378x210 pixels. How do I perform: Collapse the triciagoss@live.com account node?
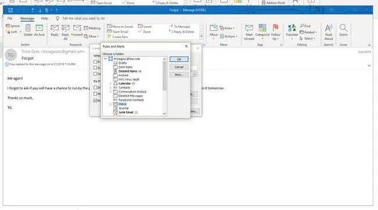[x=106, y=59]
